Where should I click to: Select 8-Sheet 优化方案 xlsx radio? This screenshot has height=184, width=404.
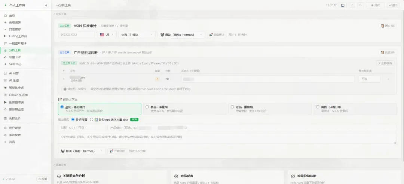click(92, 120)
